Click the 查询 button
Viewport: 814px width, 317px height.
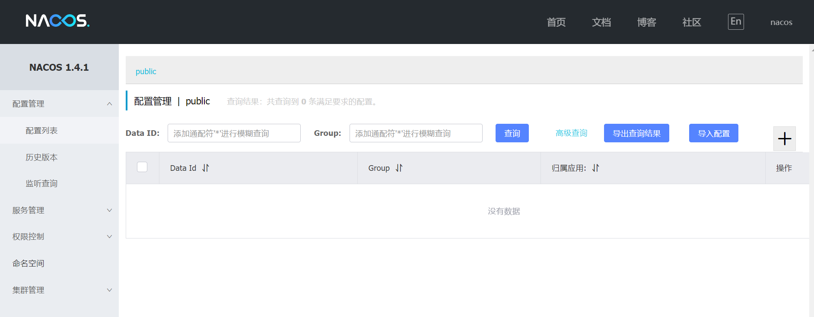(512, 133)
